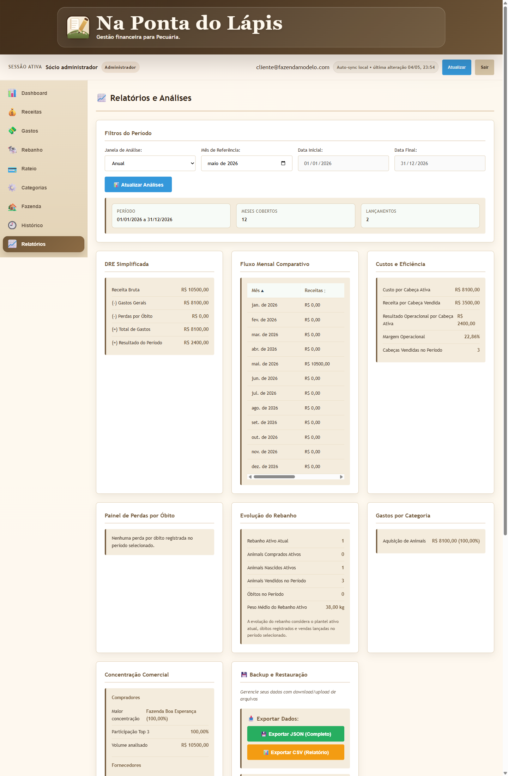Screen dimensions: 508x776
Task: Click the Auto-sync local status badge
Action: click(386, 67)
